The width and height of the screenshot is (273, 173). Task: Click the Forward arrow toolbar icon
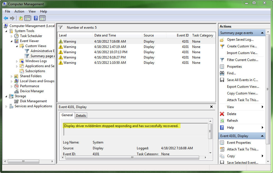click(12, 18)
